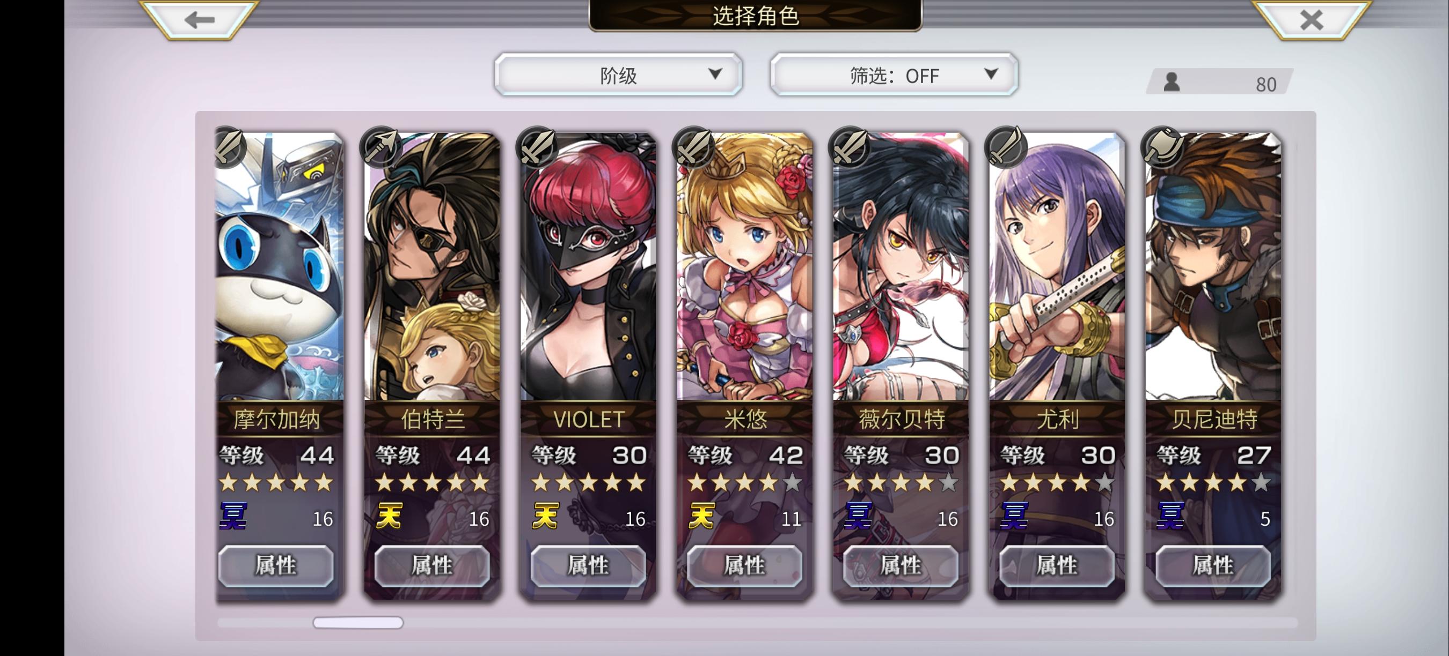Open 属性 for 薇尔贝特

pyautogui.click(x=900, y=565)
